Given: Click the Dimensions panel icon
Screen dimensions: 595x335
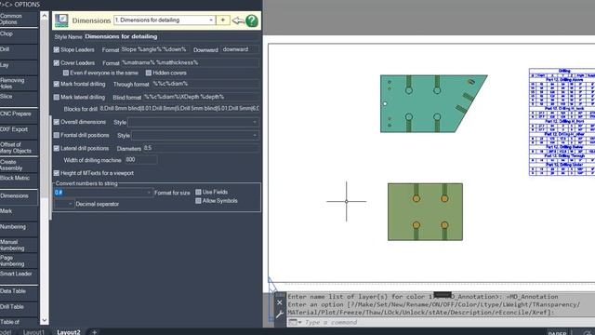Looking at the screenshot, I should click(x=61, y=20).
